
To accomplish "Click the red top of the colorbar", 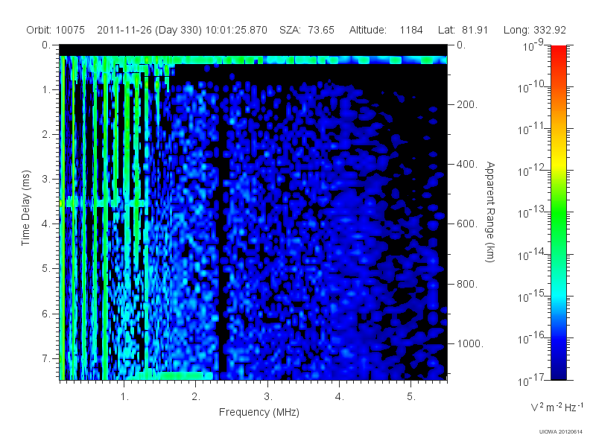I will pyautogui.click(x=558, y=51).
